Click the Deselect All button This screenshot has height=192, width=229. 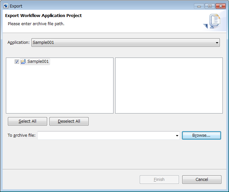tap(69, 121)
